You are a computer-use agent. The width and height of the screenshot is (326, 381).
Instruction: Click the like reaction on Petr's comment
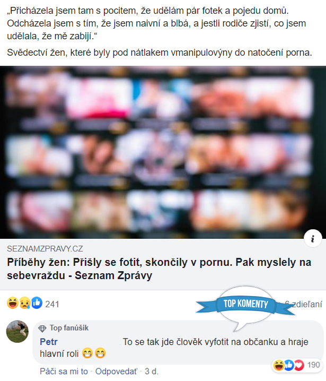coord(289,365)
